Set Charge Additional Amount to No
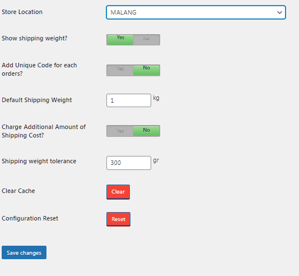 coord(147,131)
